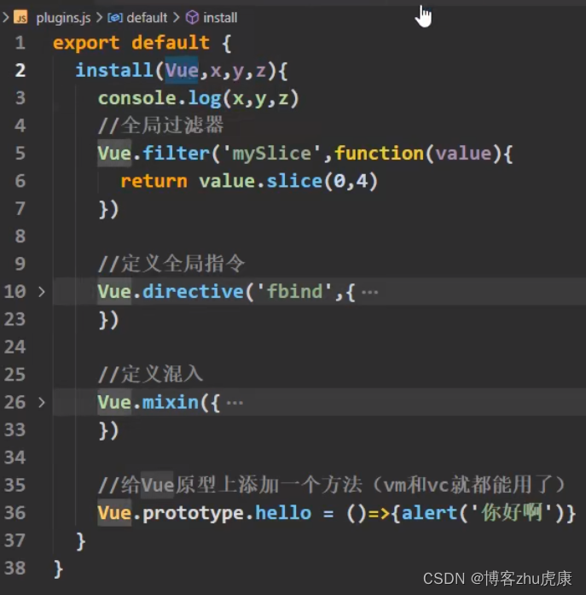Select the default breadcrumb segment
Screen dimensions: 586x595
click(x=147, y=17)
